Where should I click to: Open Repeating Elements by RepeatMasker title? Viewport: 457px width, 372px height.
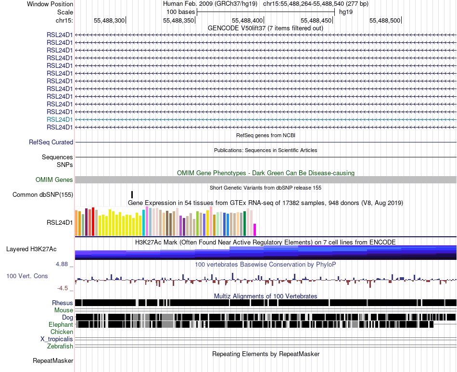coord(266,354)
